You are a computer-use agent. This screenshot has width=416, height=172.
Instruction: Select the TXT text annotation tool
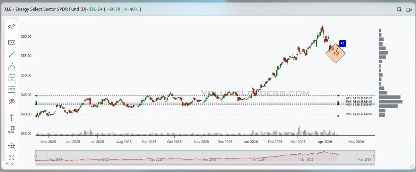12,43
